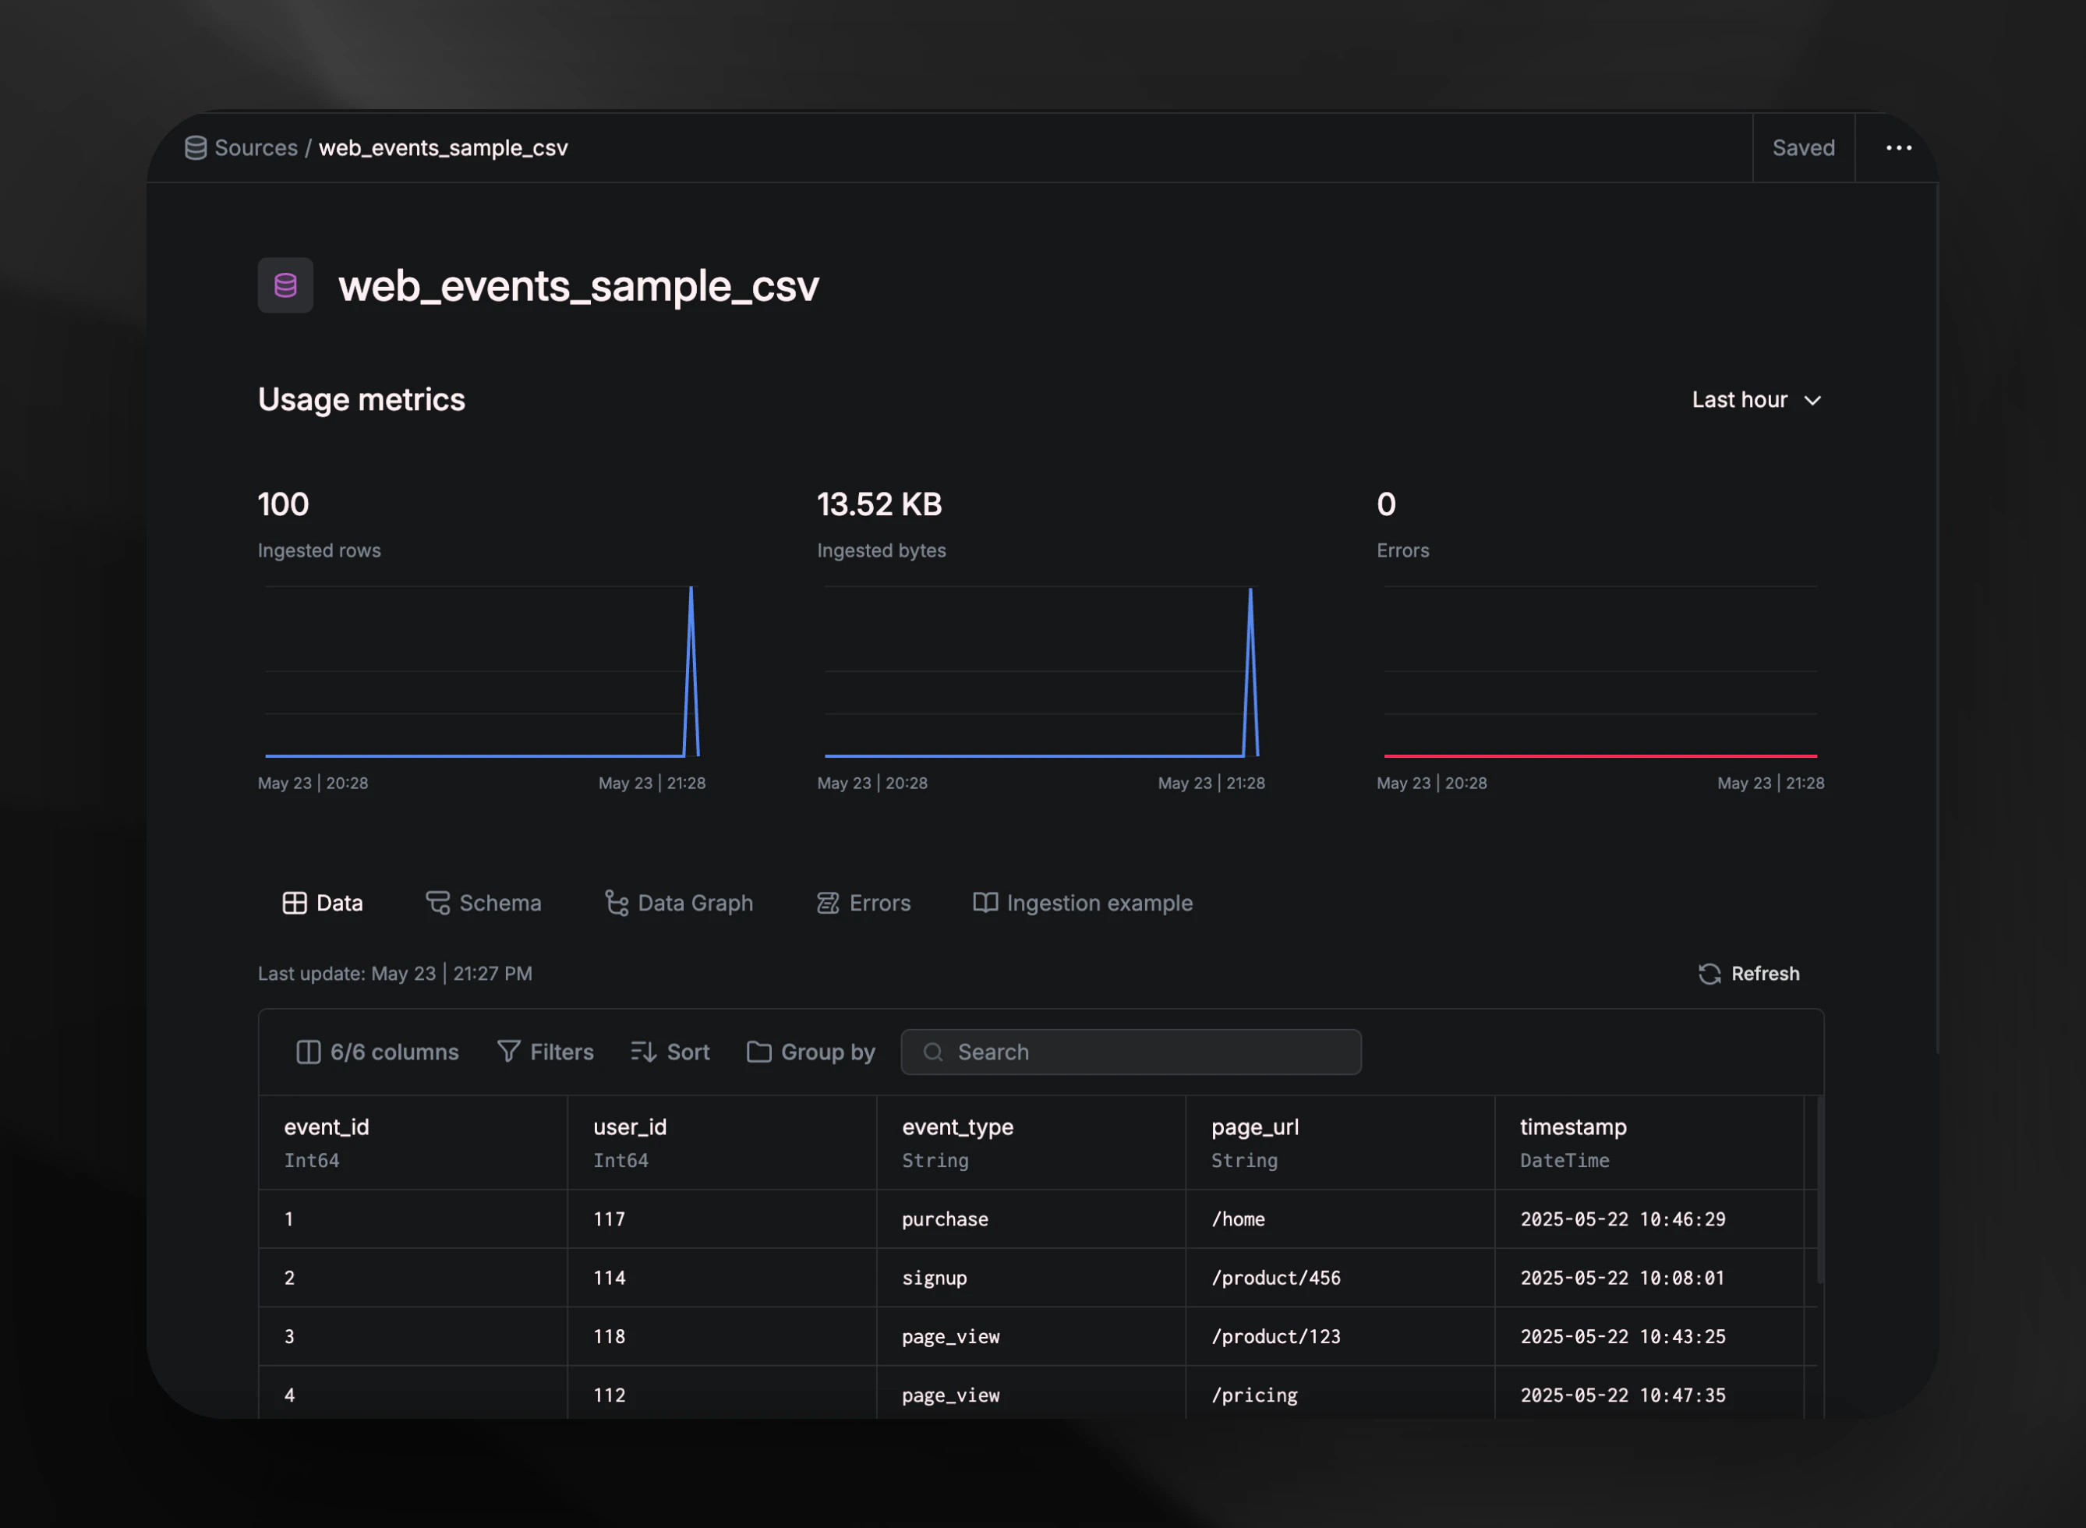Click the columns icon next to 6/6 columns
Screen dimensions: 2086x1528
point(308,1052)
